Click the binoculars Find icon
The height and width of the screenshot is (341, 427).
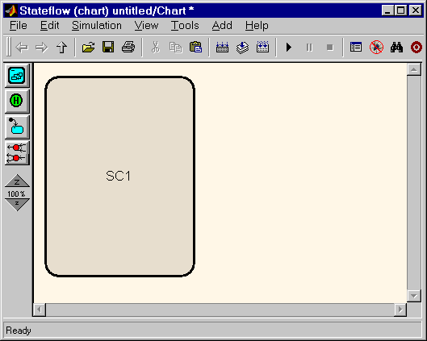pyautogui.click(x=396, y=48)
